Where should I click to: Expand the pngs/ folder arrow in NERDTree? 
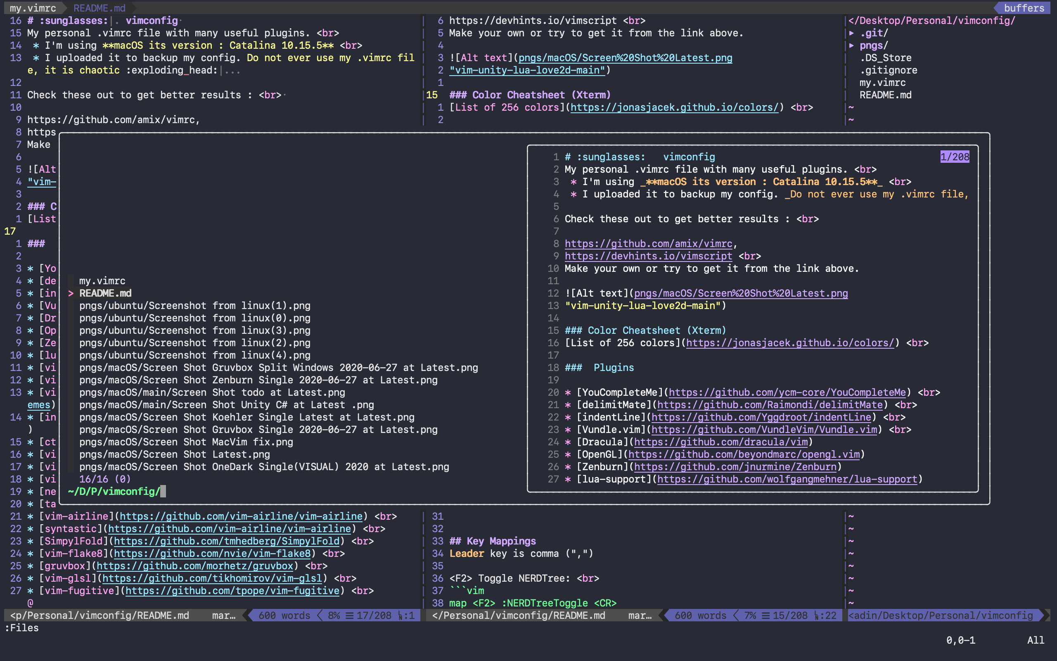852,45
